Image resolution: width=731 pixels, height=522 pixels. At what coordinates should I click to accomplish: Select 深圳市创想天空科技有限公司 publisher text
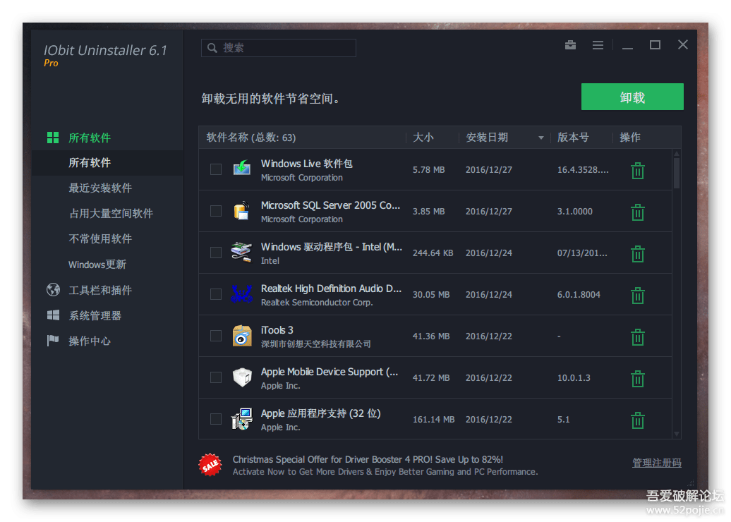(x=315, y=344)
